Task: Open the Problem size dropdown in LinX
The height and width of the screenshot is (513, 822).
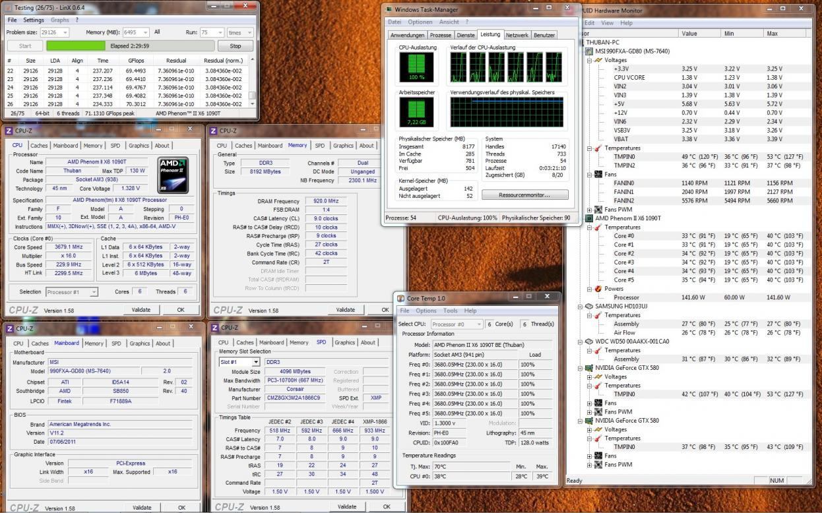Action: [x=65, y=32]
